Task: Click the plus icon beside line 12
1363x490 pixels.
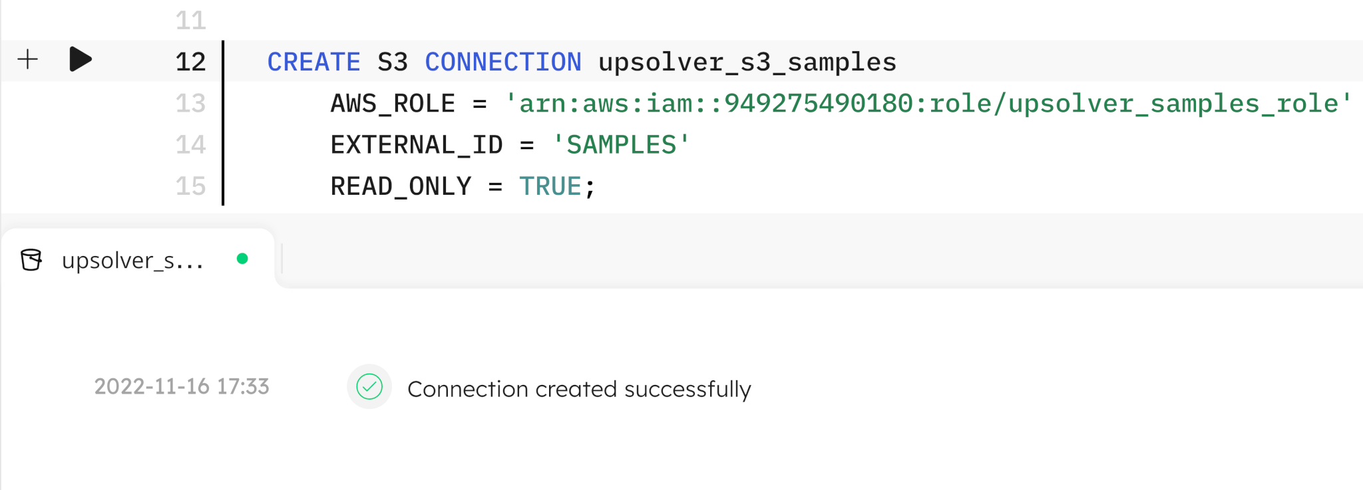Action: [27, 60]
